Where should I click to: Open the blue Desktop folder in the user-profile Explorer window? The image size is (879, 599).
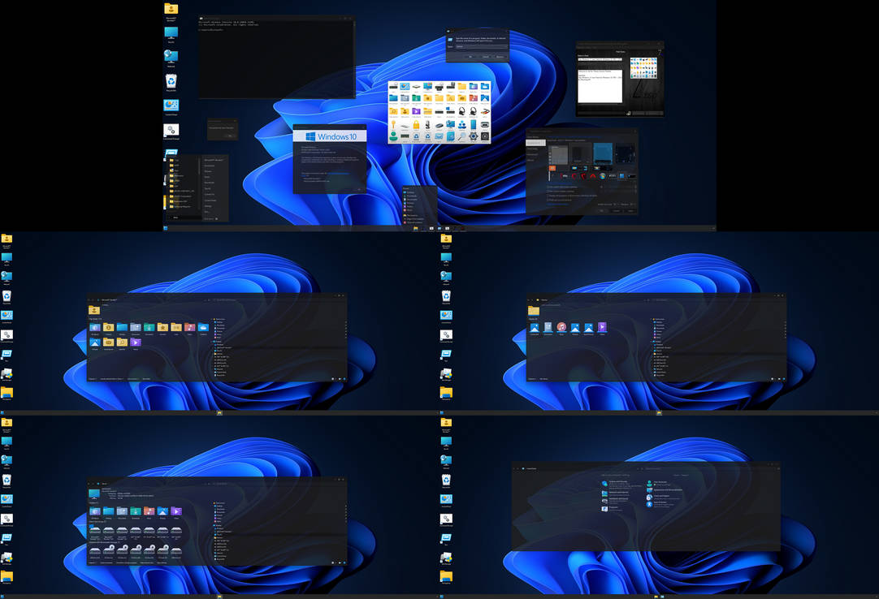(122, 327)
